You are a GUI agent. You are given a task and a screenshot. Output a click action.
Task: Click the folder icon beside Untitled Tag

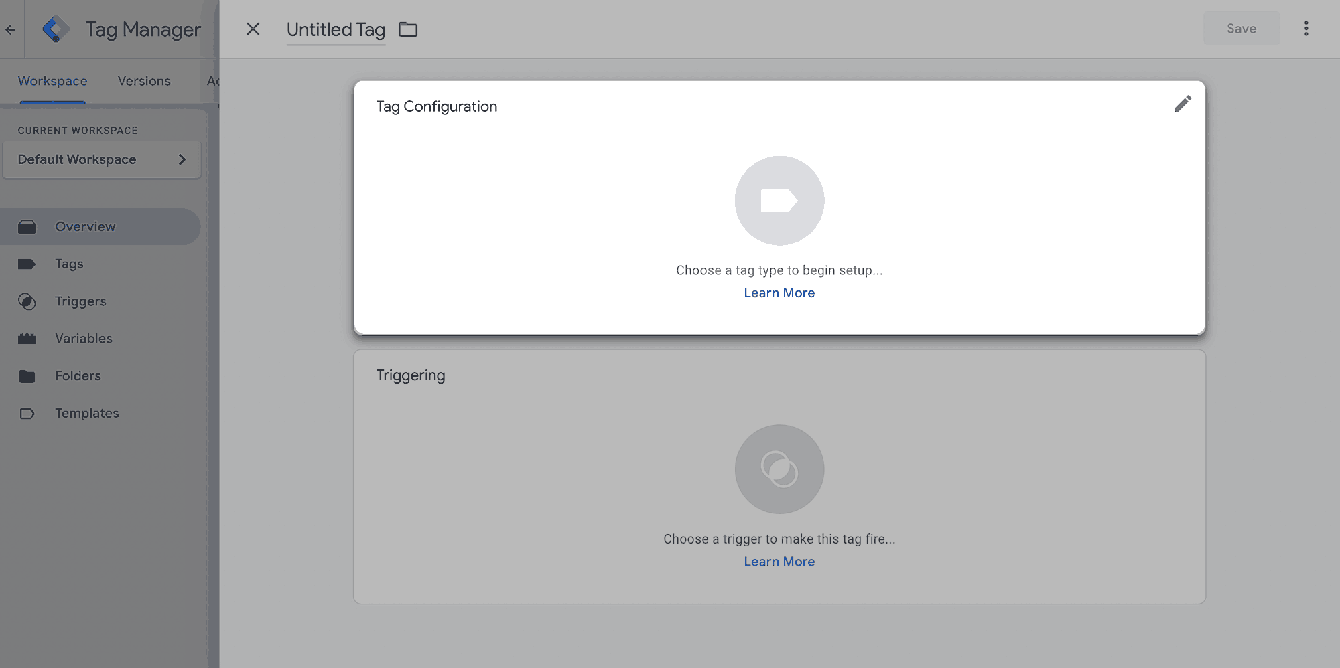[x=408, y=29]
